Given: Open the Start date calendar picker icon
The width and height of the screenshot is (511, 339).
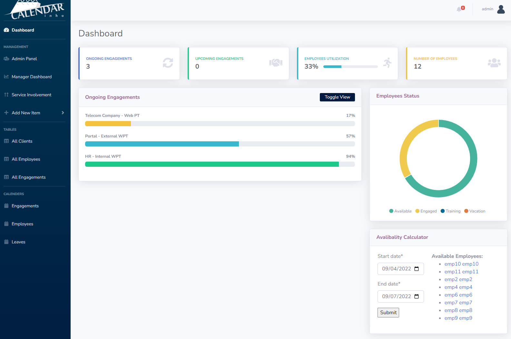Looking at the screenshot, I should click(417, 269).
